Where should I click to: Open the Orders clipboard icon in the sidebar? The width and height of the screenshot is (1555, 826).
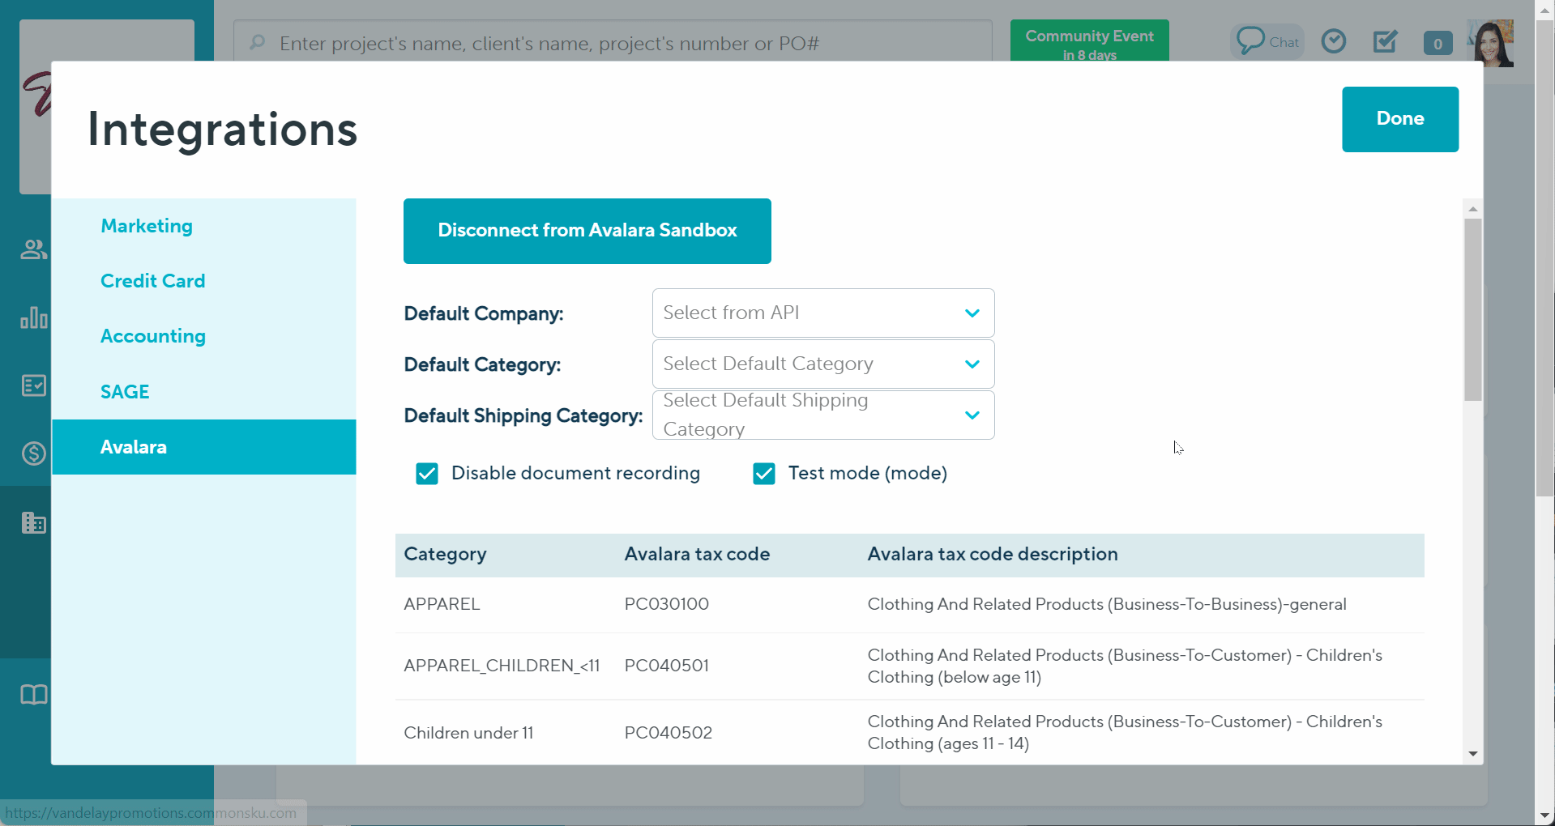coord(33,385)
